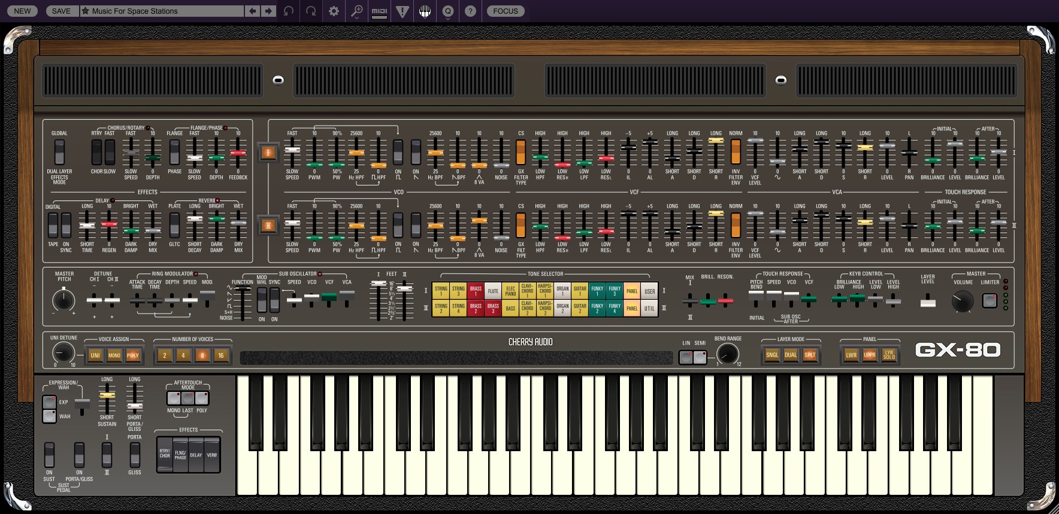The image size is (1059, 514).
Task: Select the UPPR panel button
Action: pyautogui.click(x=870, y=355)
